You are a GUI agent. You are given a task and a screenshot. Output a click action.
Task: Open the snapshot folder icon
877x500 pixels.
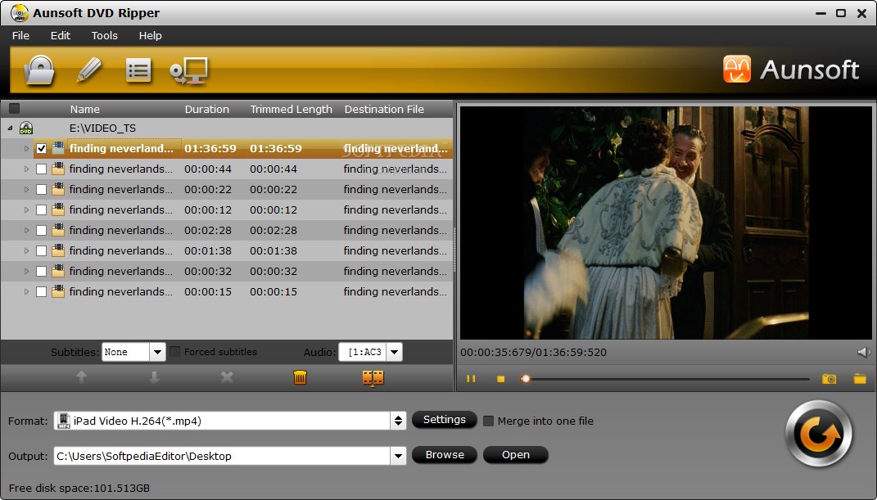(x=861, y=379)
